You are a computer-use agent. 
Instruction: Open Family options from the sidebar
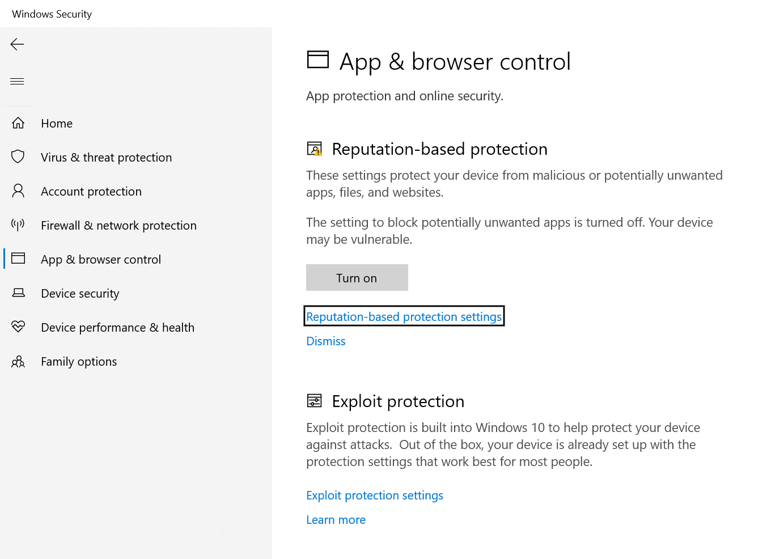tap(78, 361)
